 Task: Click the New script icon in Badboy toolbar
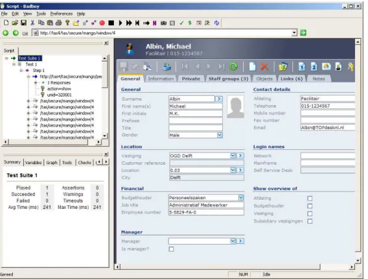(6, 23)
